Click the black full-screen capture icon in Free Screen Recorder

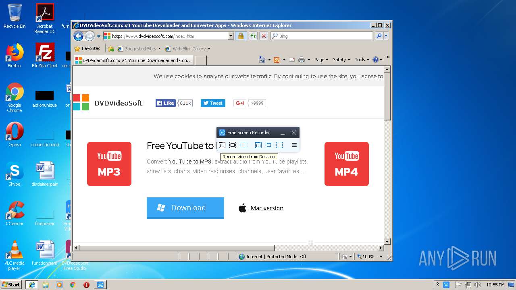222,145
